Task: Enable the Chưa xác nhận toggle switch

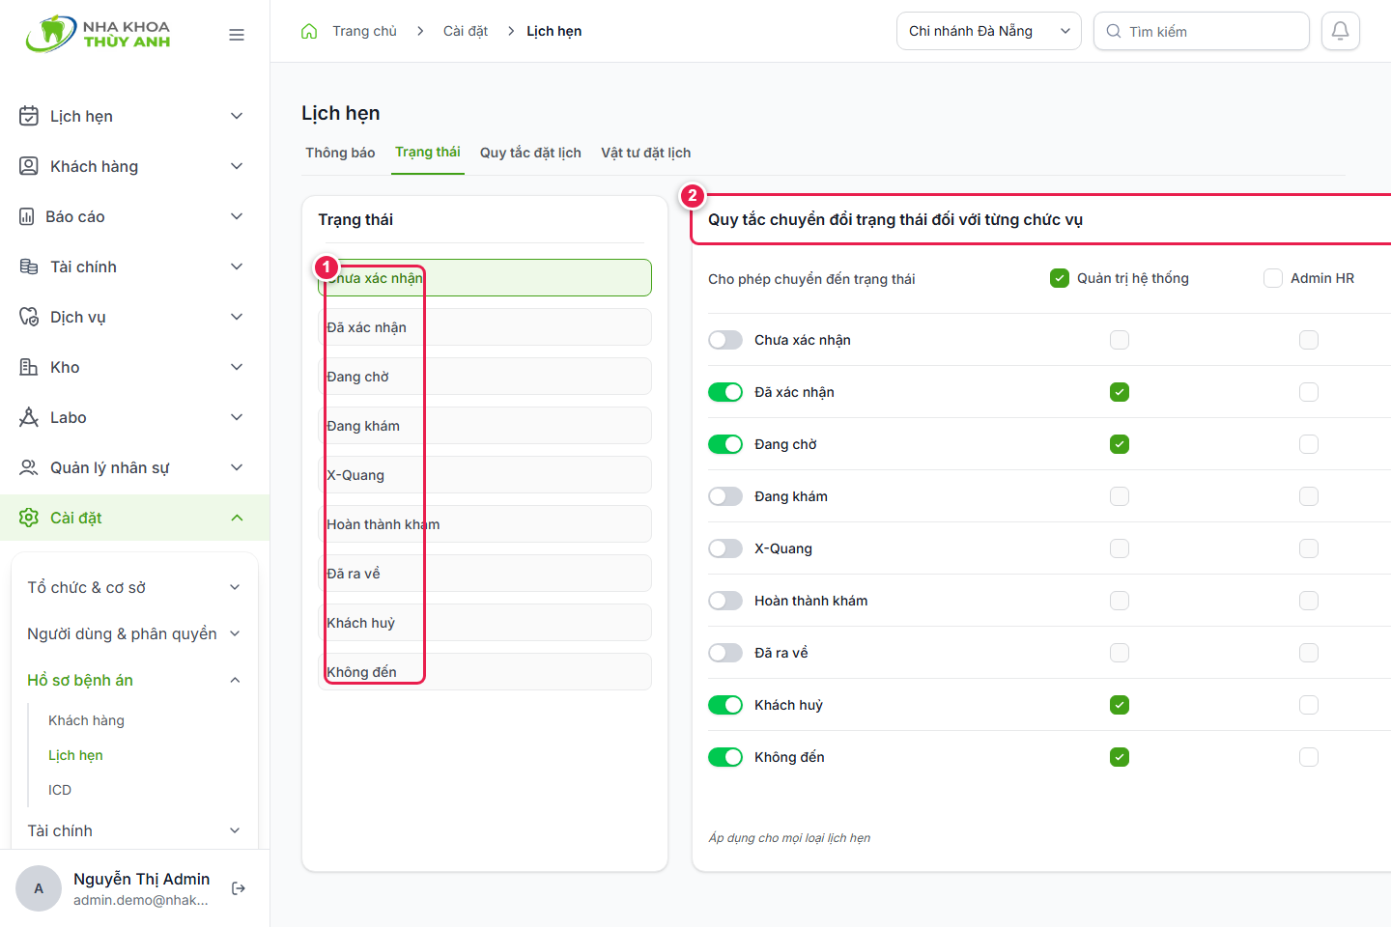Action: pyautogui.click(x=725, y=340)
